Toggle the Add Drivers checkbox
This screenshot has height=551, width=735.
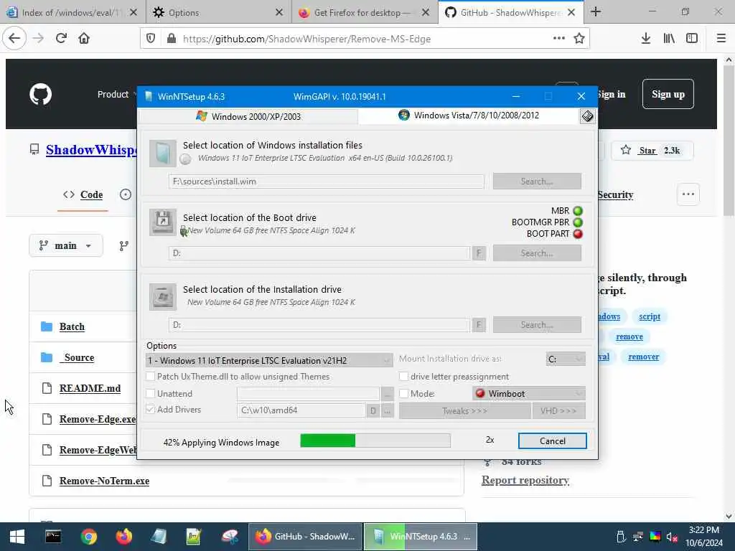151,410
